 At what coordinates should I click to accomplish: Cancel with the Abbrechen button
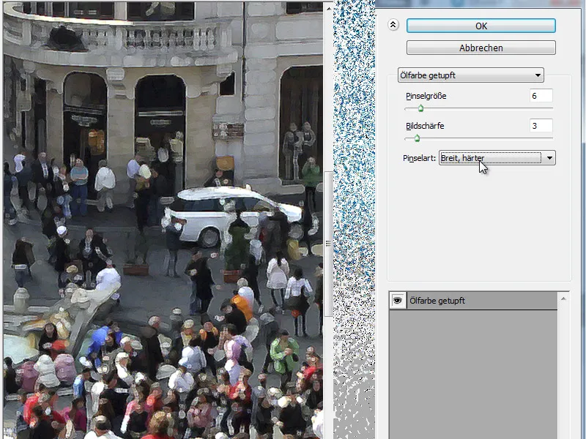pyautogui.click(x=481, y=48)
